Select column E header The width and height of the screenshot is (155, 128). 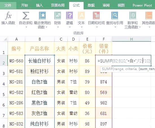(x=88, y=39)
